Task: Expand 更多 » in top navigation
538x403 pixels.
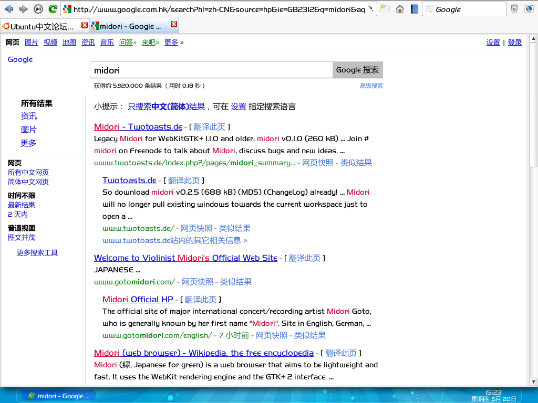Action: pos(174,42)
